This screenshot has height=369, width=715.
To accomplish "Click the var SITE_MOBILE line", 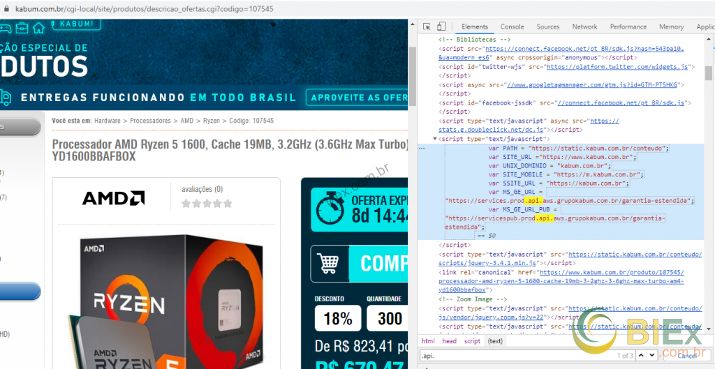I will [566, 174].
